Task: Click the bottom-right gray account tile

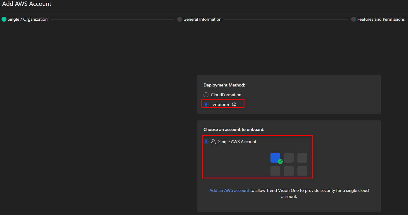Action: (x=302, y=171)
